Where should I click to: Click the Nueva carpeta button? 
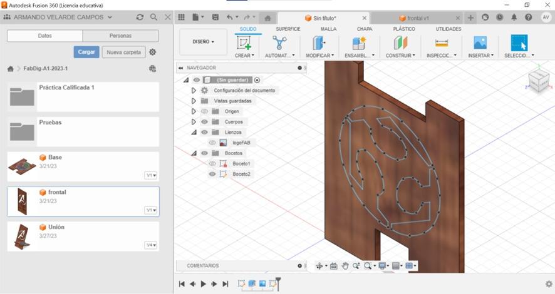point(123,52)
